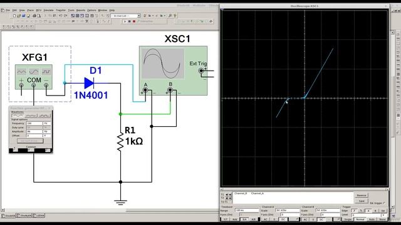The height and width of the screenshot is (225, 401).
Task: Open the View menu
Action: click(x=22, y=11)
